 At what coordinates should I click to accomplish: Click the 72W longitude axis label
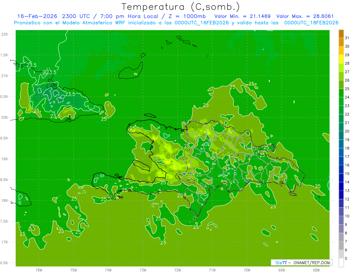177,270
